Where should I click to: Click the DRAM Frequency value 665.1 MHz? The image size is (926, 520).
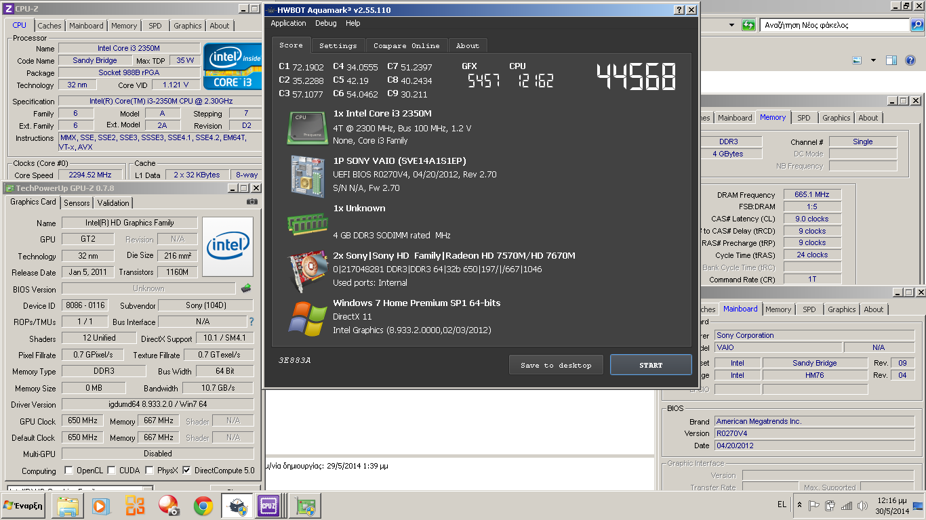[x=811, y=194]
